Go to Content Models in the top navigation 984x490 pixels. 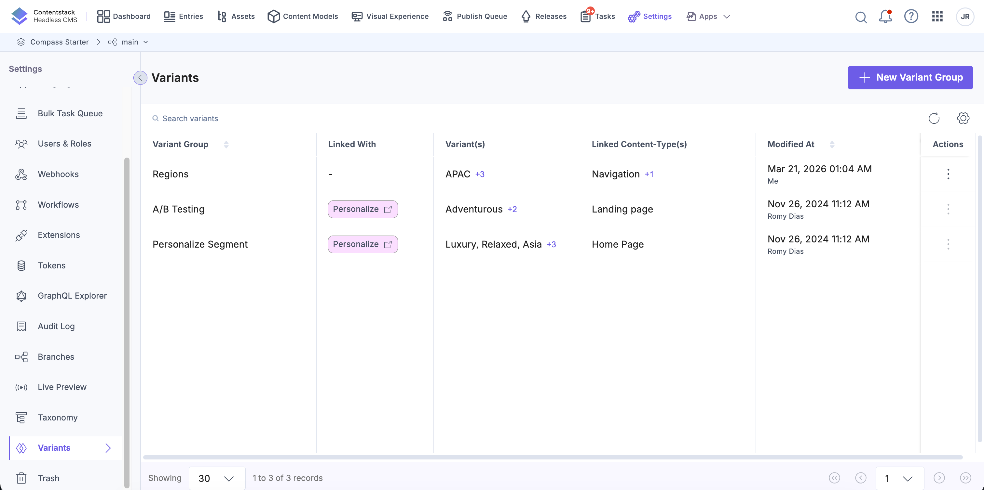click(303, 16)
